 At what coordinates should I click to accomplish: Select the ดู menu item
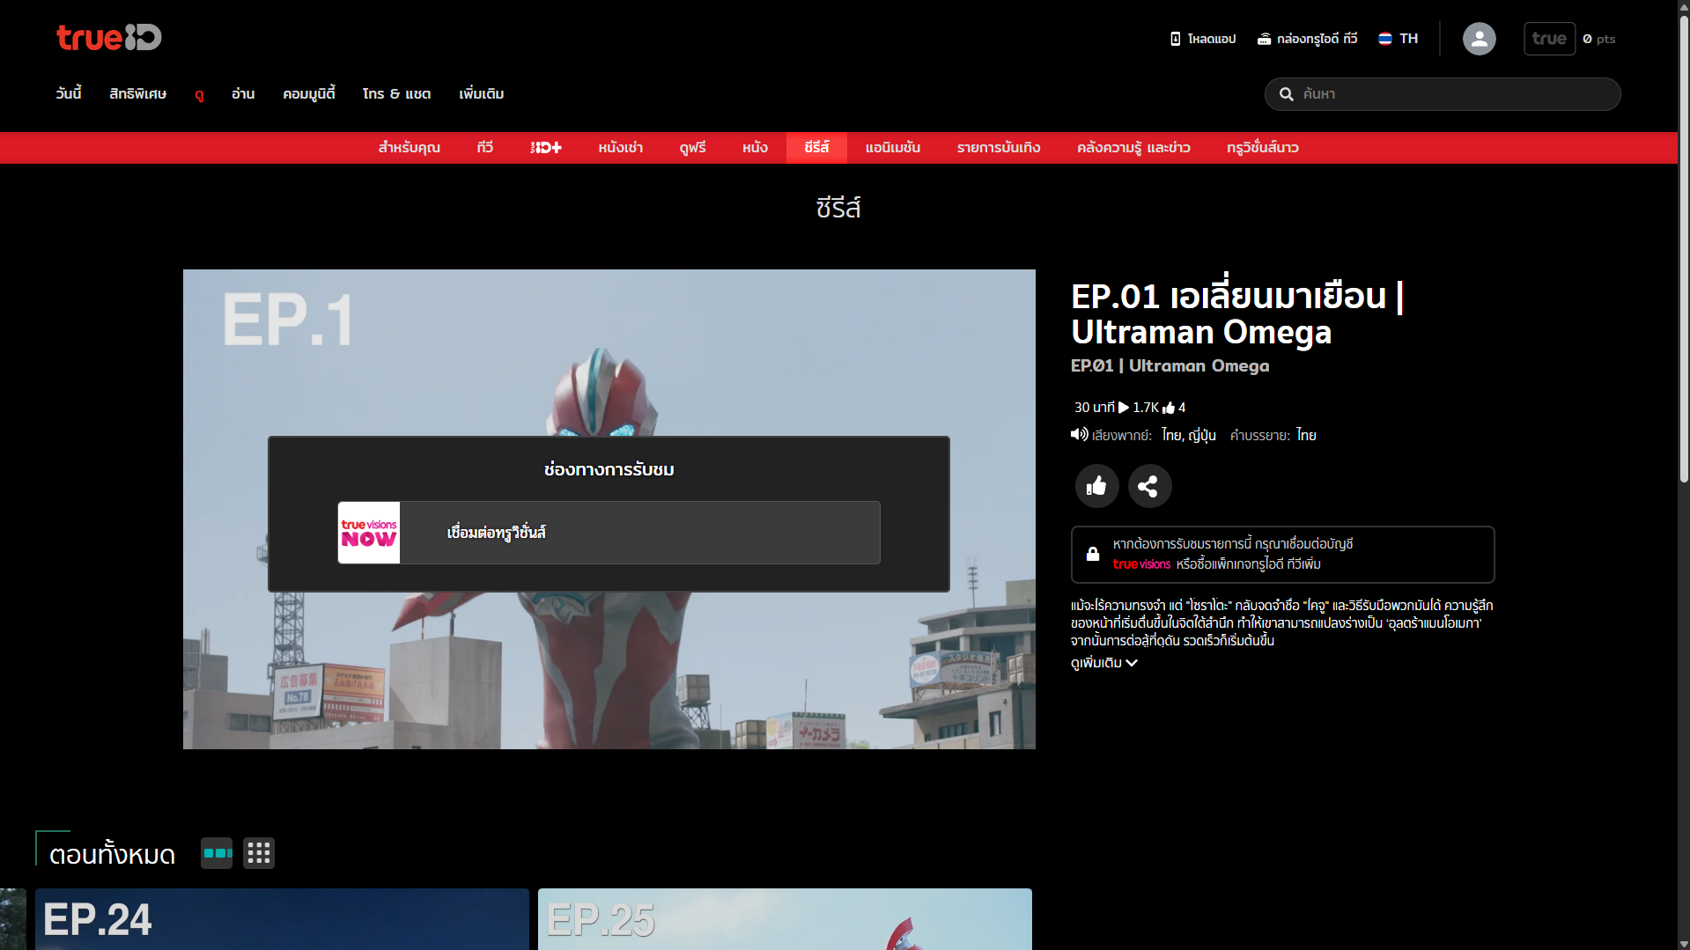[199, 94]
